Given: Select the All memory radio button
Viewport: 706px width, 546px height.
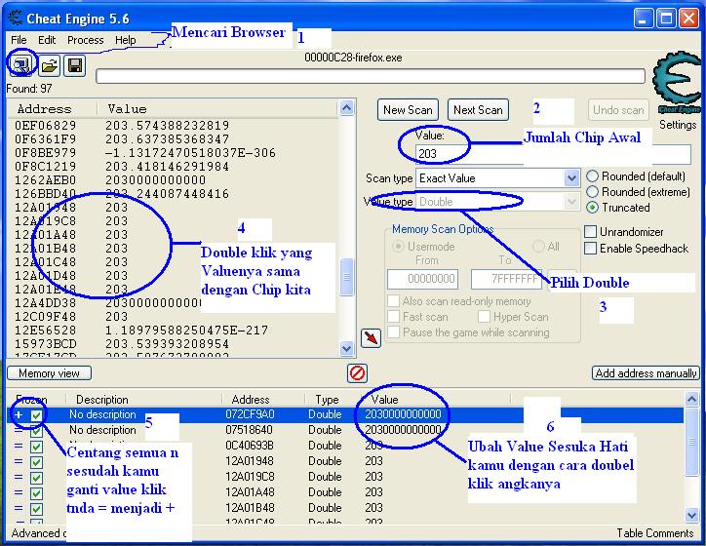Looking at the screenshot, I should click(538, 247).
